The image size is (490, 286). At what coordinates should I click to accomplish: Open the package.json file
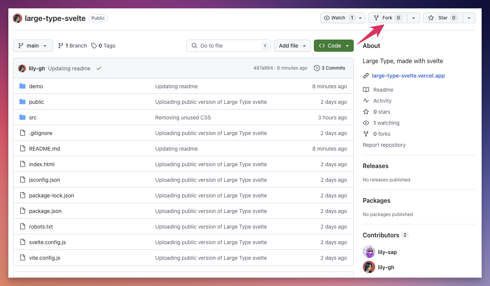click(45, 211)
